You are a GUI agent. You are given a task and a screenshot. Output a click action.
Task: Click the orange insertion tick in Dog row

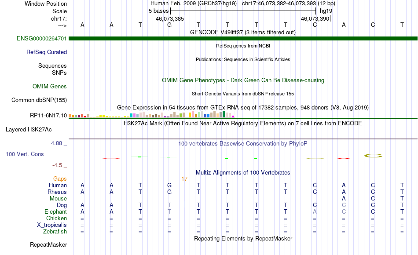(x=185, y=204)
